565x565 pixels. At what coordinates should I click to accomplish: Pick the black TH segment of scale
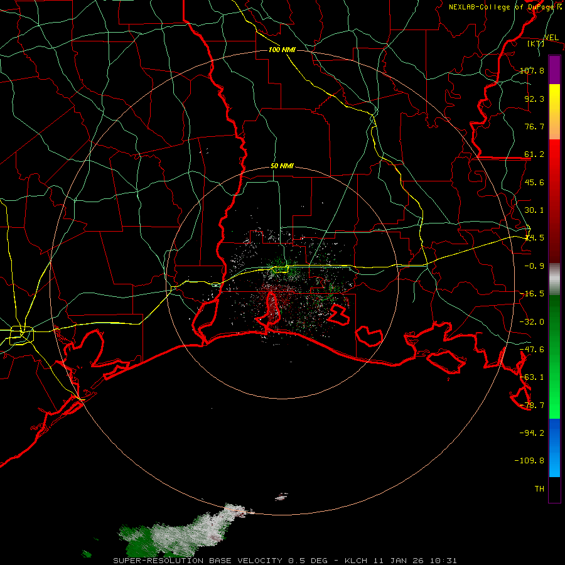[554, 490]
